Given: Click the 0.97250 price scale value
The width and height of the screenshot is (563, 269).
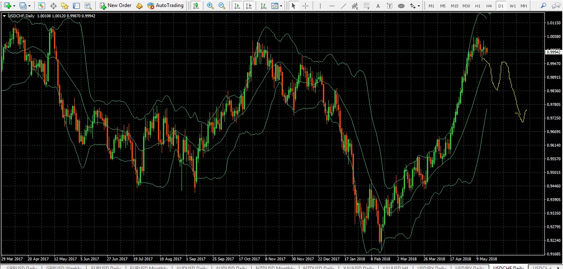Looking at the screenshot, I should 553,118.
